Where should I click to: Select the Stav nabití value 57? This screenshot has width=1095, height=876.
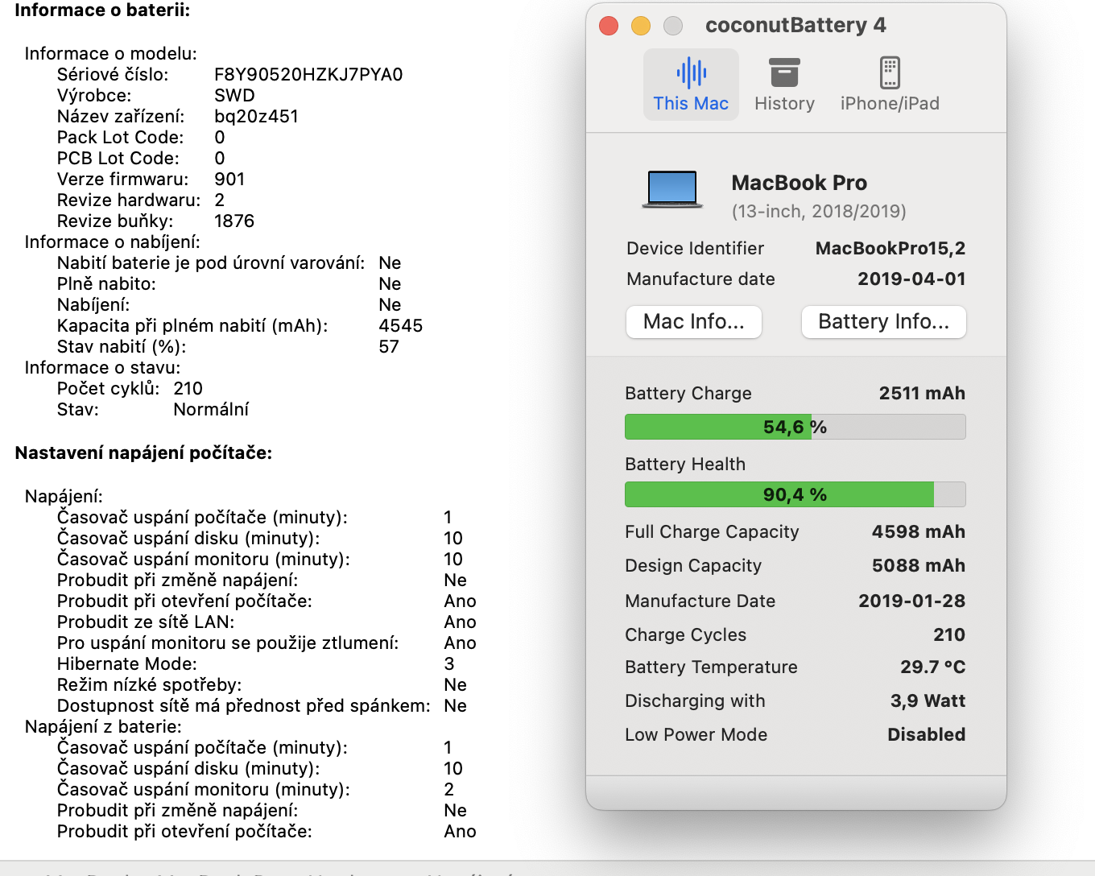point(389,346)
